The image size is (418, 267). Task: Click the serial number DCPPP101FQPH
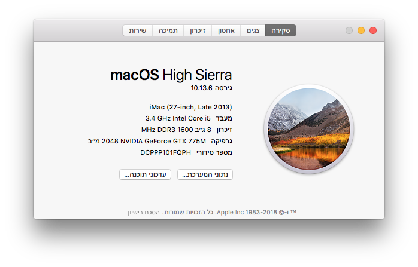click(x=165, y=152)
